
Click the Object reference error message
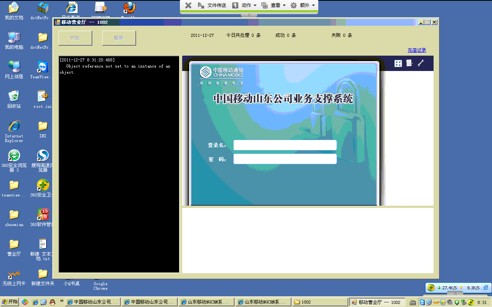[x=115, y=69]
